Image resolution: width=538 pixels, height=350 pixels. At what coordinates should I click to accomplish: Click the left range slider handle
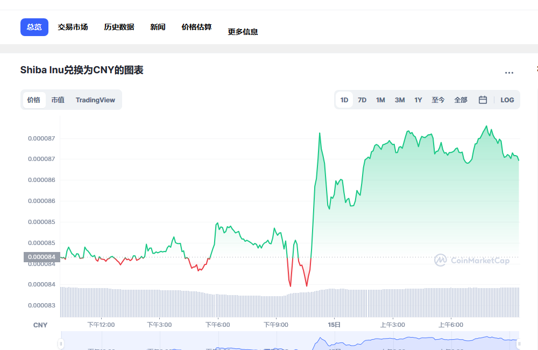coord(61,344)
